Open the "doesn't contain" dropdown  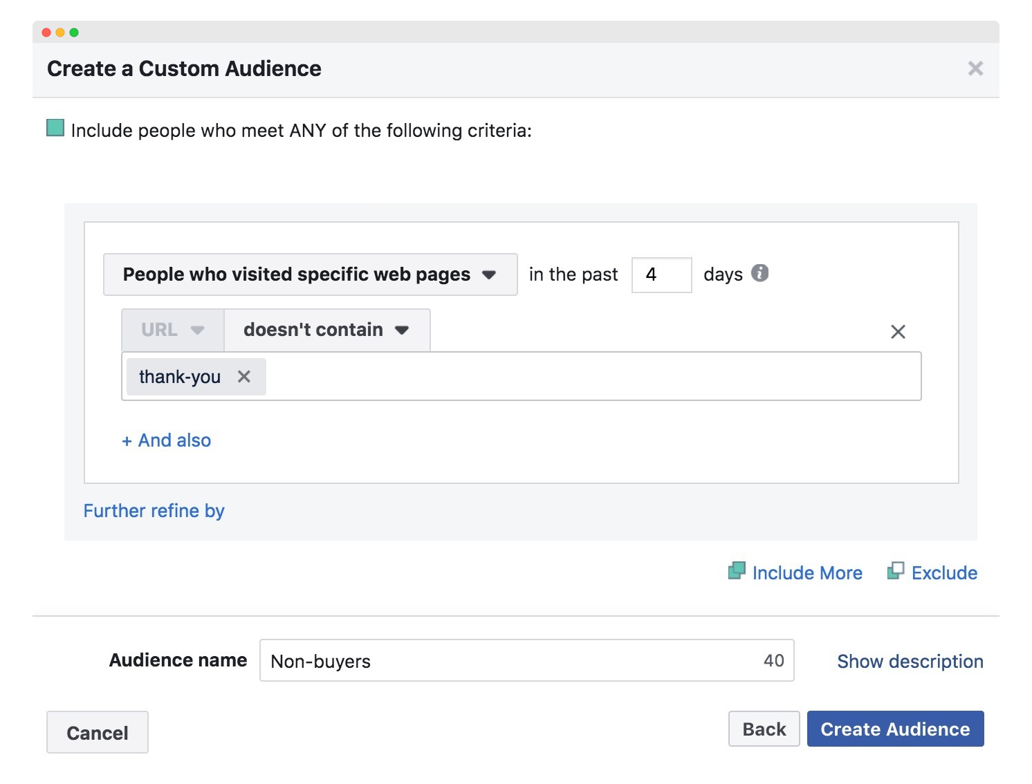326,330
